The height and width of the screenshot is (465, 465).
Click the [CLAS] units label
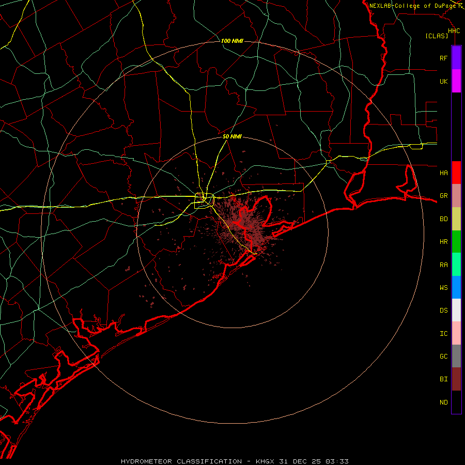point(437,36)
